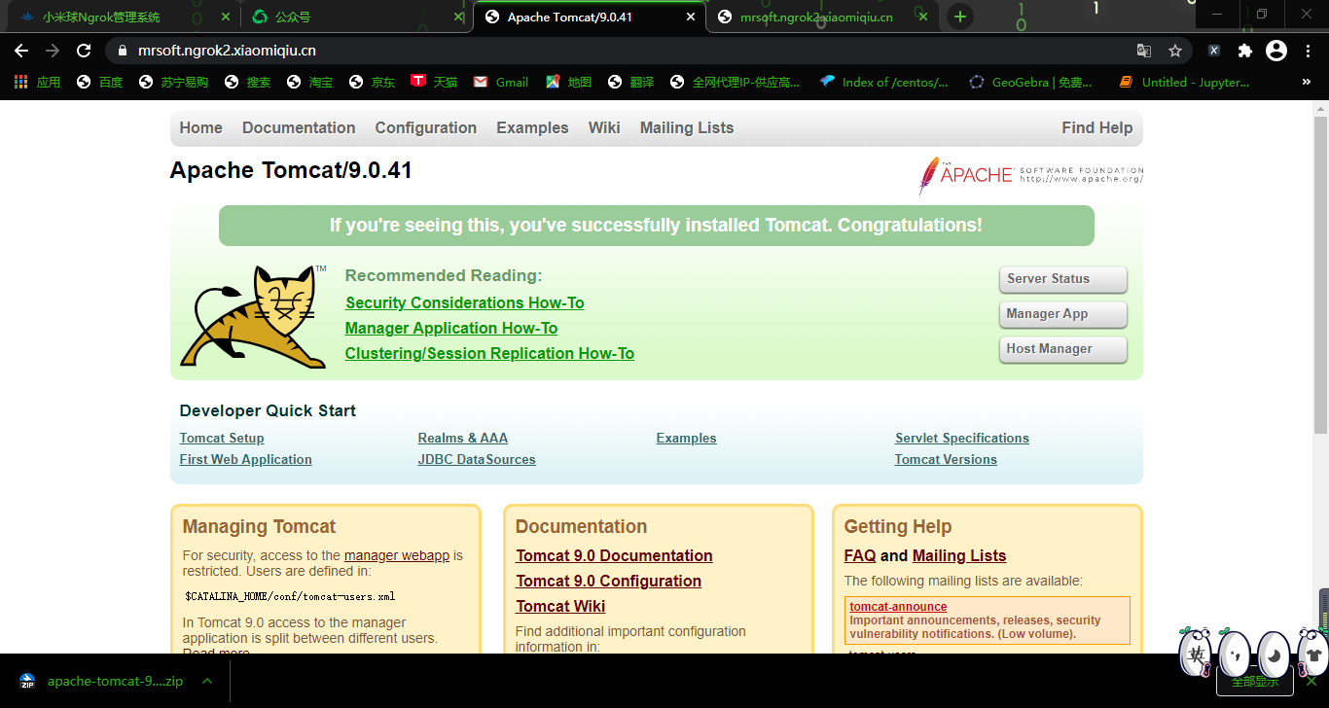Screen dimensions: 1329x708
Task: Open the 淘宝 bookmark
Action: point(309,83)
